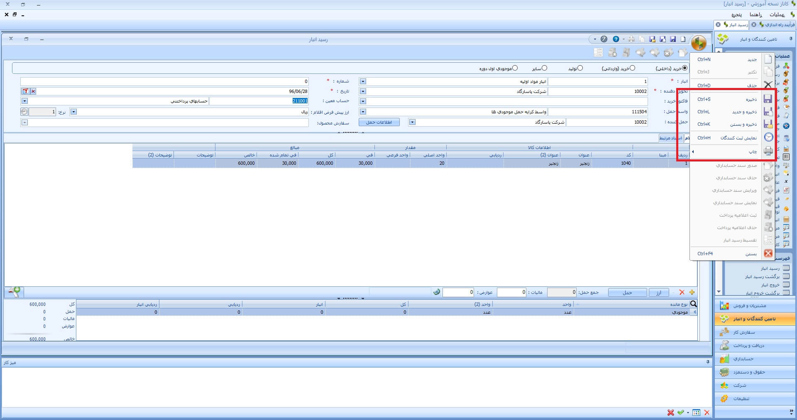The height and width of the screenshot is (420, 797).
Task: Open the حسابداری module in sidebar
Action: click(743, 359)
